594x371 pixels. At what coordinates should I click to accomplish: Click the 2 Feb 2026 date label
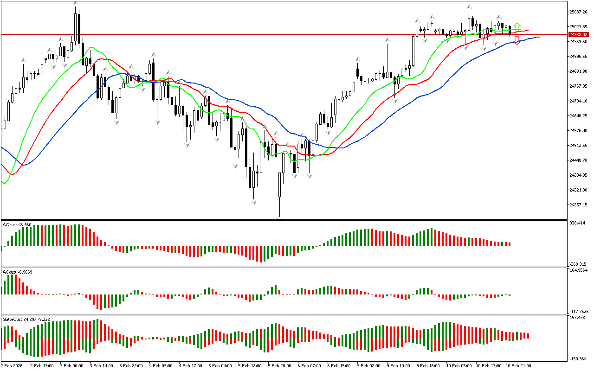click(x=12, y=365)
